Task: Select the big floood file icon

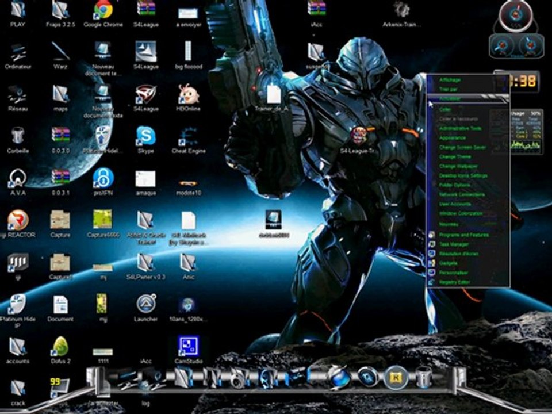Action: point(189,56)
